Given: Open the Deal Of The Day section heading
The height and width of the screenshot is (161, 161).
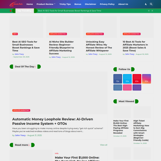Looking at the screenshot, I should [25, 67].
